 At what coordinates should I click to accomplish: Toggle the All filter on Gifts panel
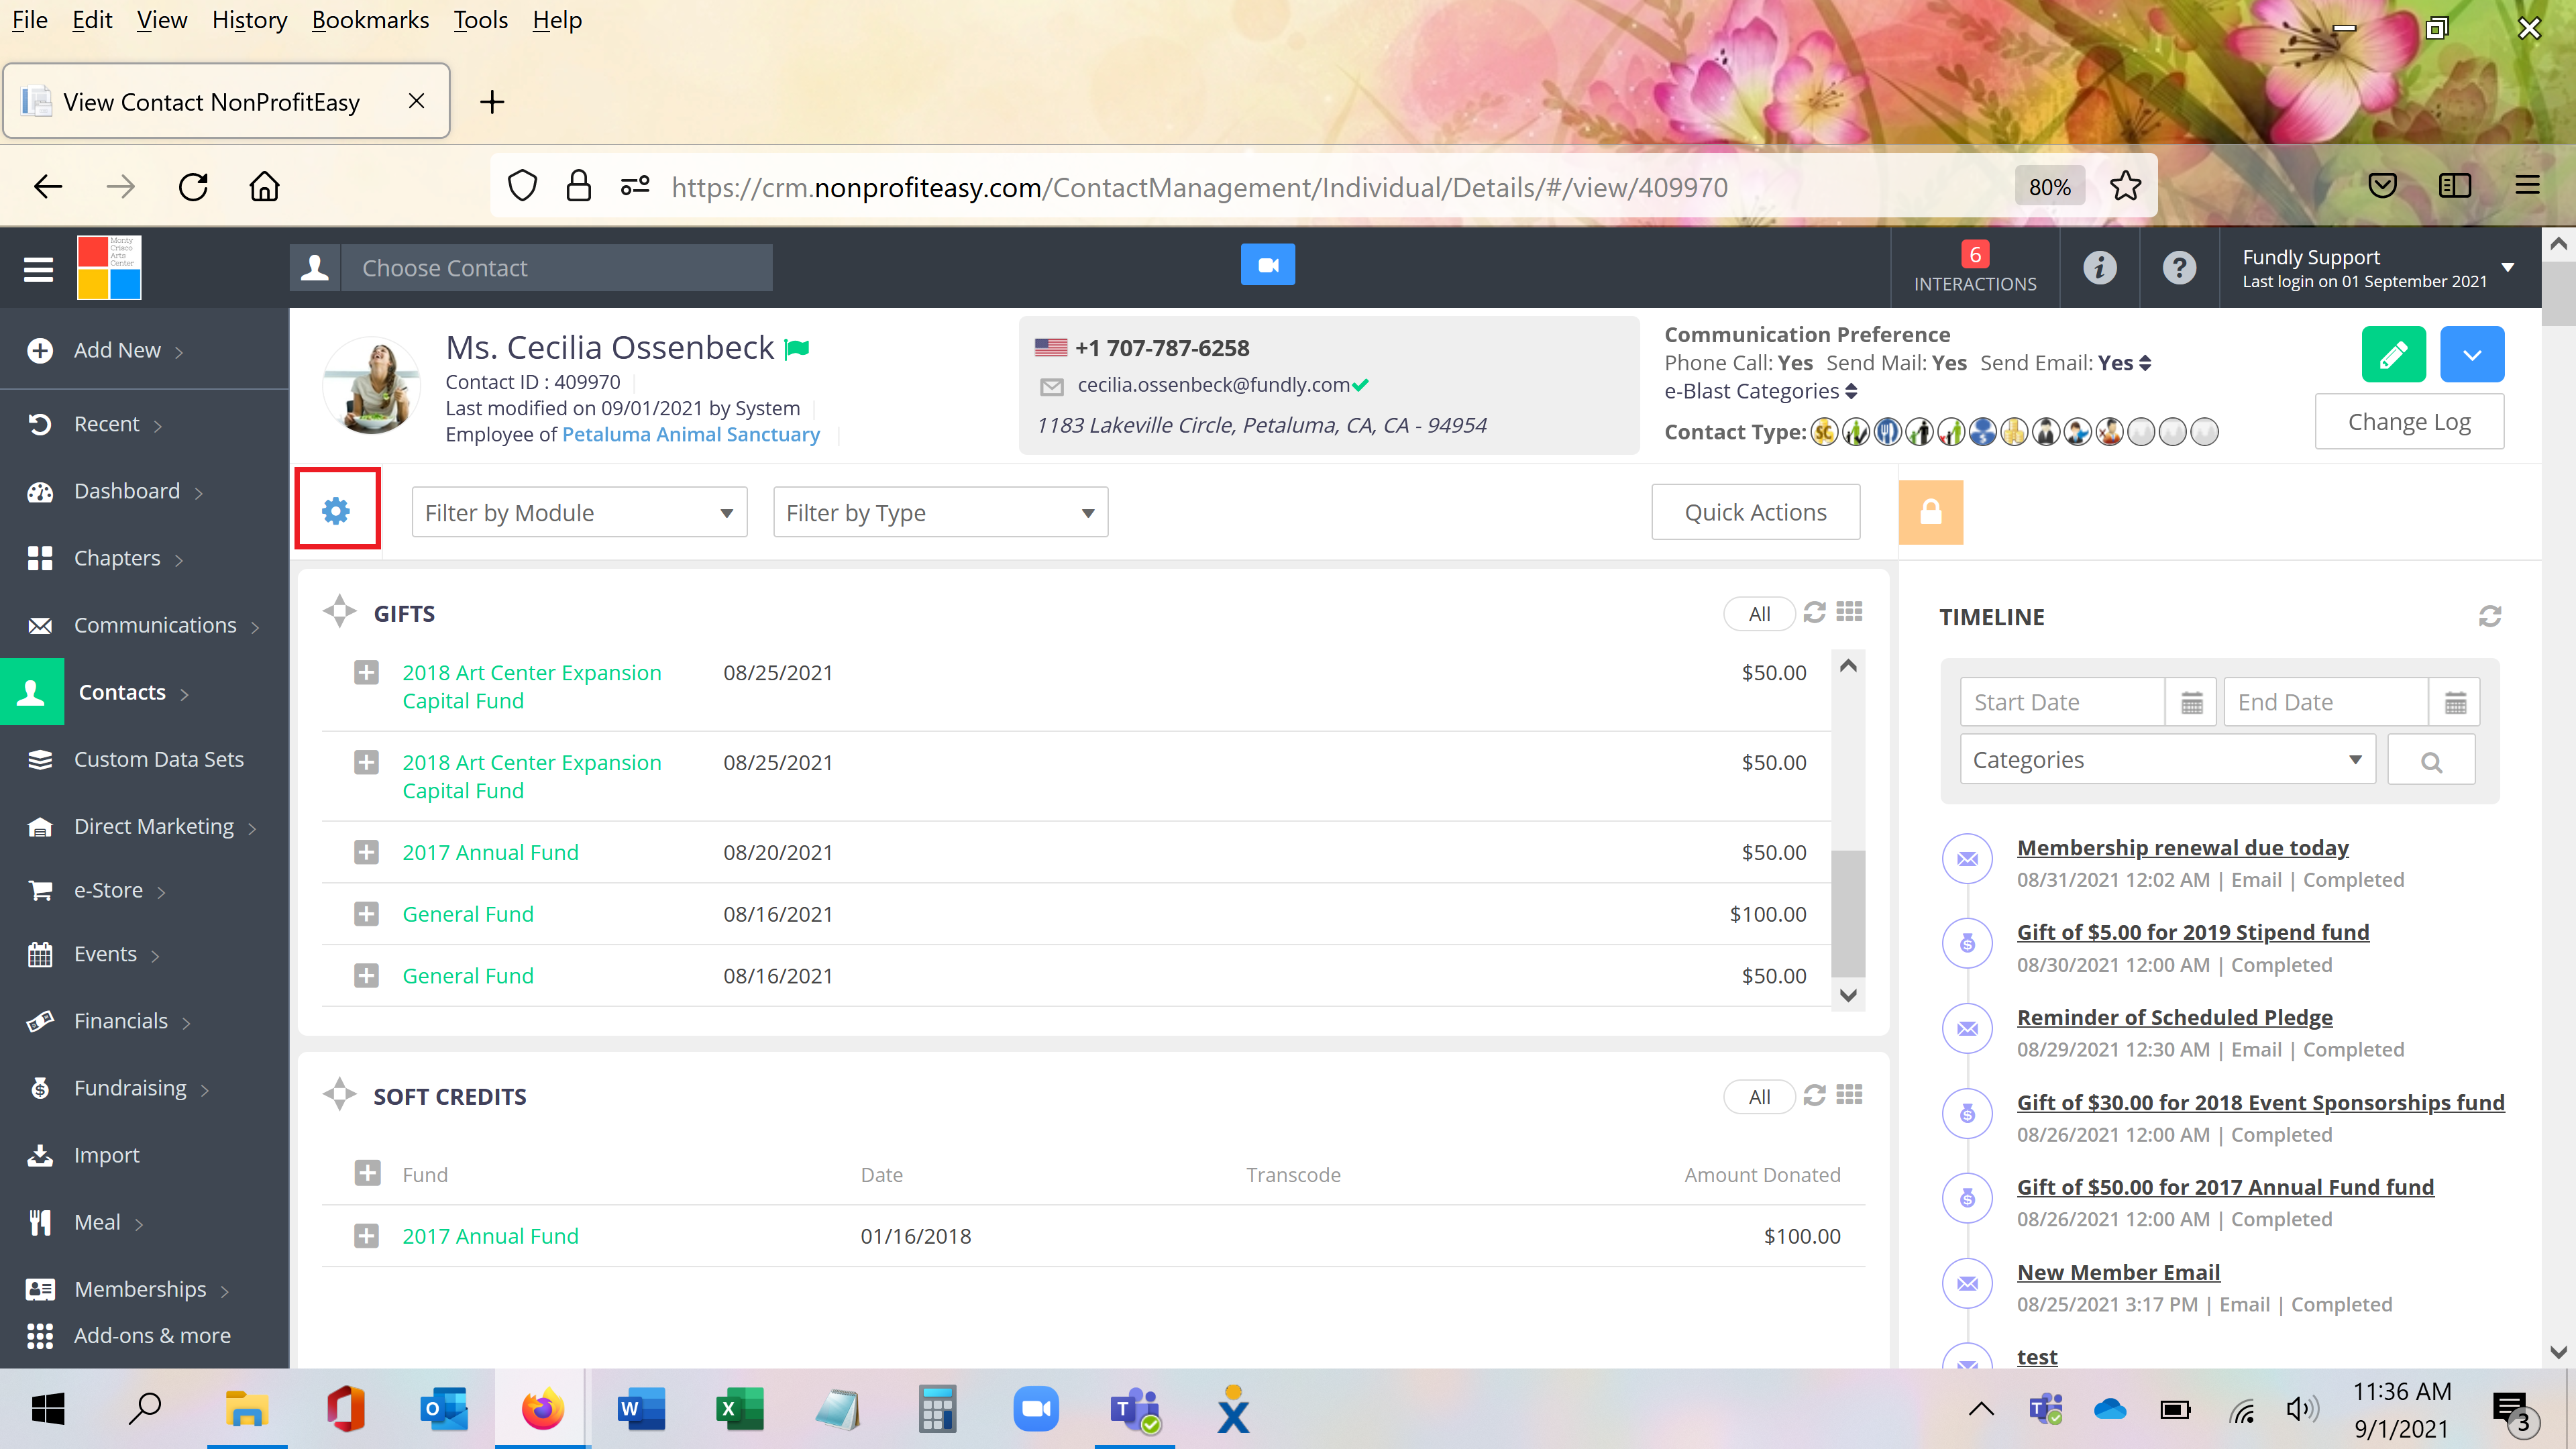point(1759,614)
